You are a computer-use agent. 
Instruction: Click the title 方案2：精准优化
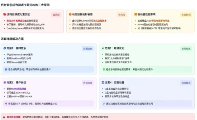(115, 48)
